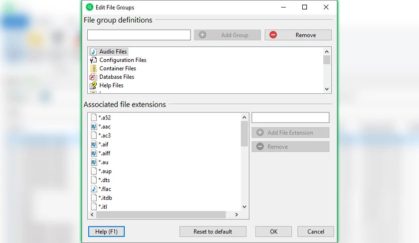The height and width of the screenshot is (243, 419).
Task: Click the extensions list scroll left arrow
Action: tap(92, 214)
